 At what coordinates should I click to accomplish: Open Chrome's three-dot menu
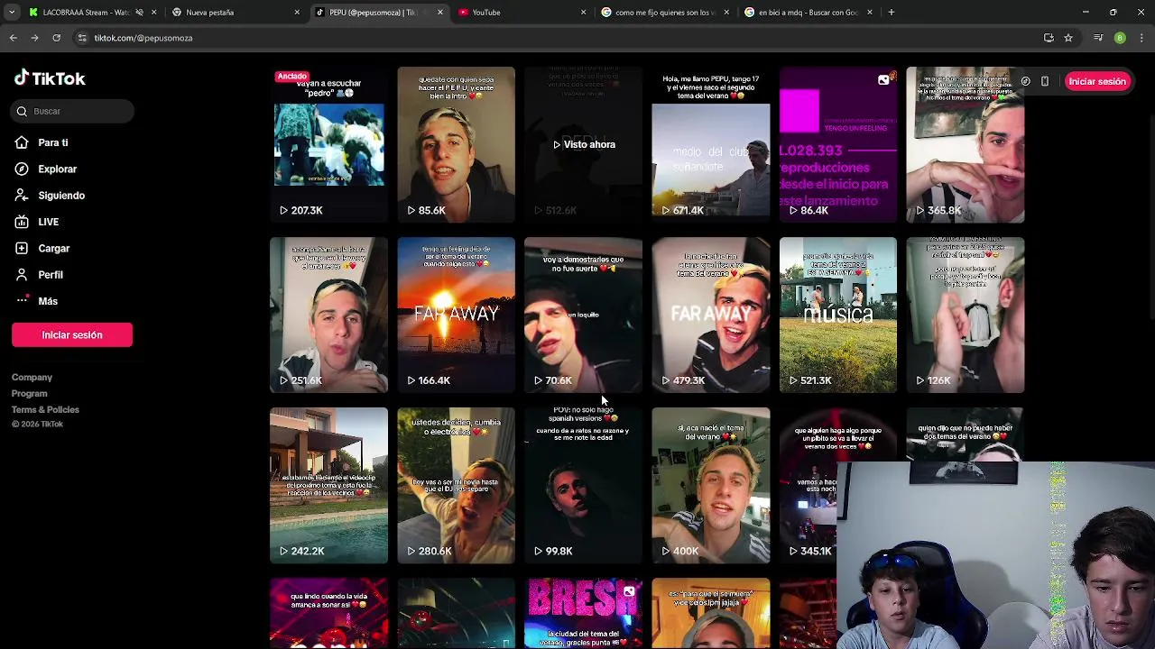click(x=1142, y=38)
